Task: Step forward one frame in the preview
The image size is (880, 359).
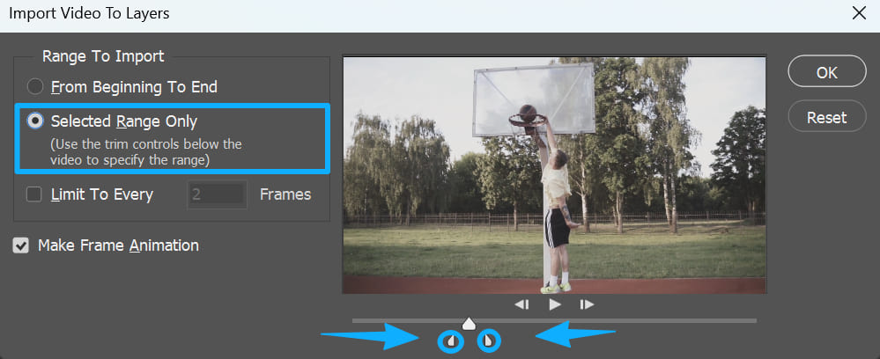Action: [587, 304]
